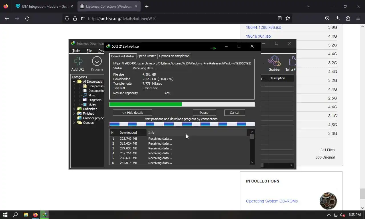This screenshot has height=219, width=365.
Task: Click the connections progress segment bar
Action: 182,124
